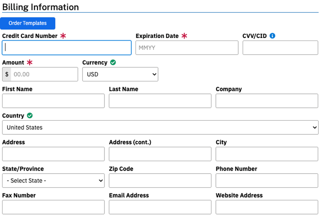Image resolution: width=322 pixels, height=224 pixels.
Task: Click the green check icon beside Currency
Action: click(x=113, y=62)
